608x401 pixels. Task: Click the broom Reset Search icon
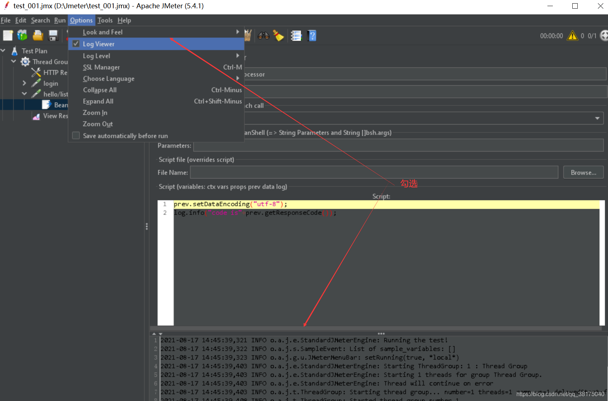(x=278, y=35)
